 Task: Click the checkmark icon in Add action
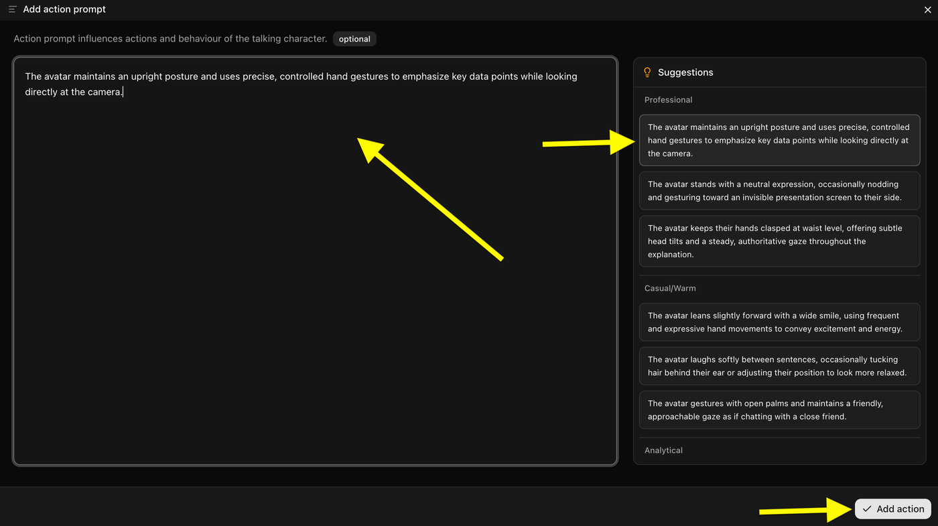tap(867, 509)
